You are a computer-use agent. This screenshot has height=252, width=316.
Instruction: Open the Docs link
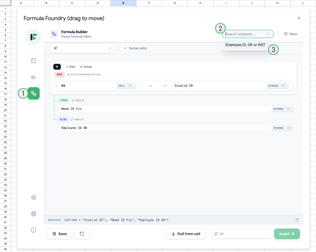pos(290,34)
